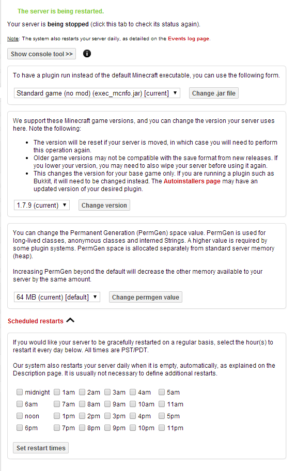The image size is (296, 471).
Task: Open the jar file selection dropdown
Action: [x=97, y=93]
